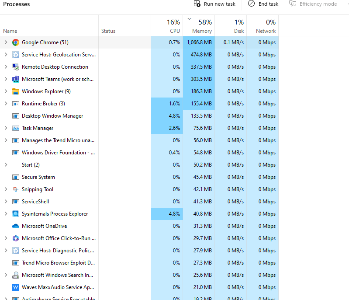Click the 0.1 MB/s disk value
This screenshot has height=300, width=349.
[234, 42]
